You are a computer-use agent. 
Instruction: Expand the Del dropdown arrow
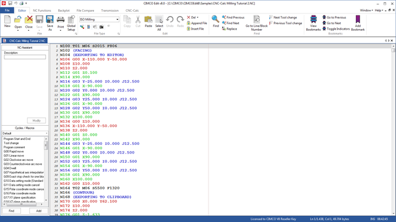197,17
